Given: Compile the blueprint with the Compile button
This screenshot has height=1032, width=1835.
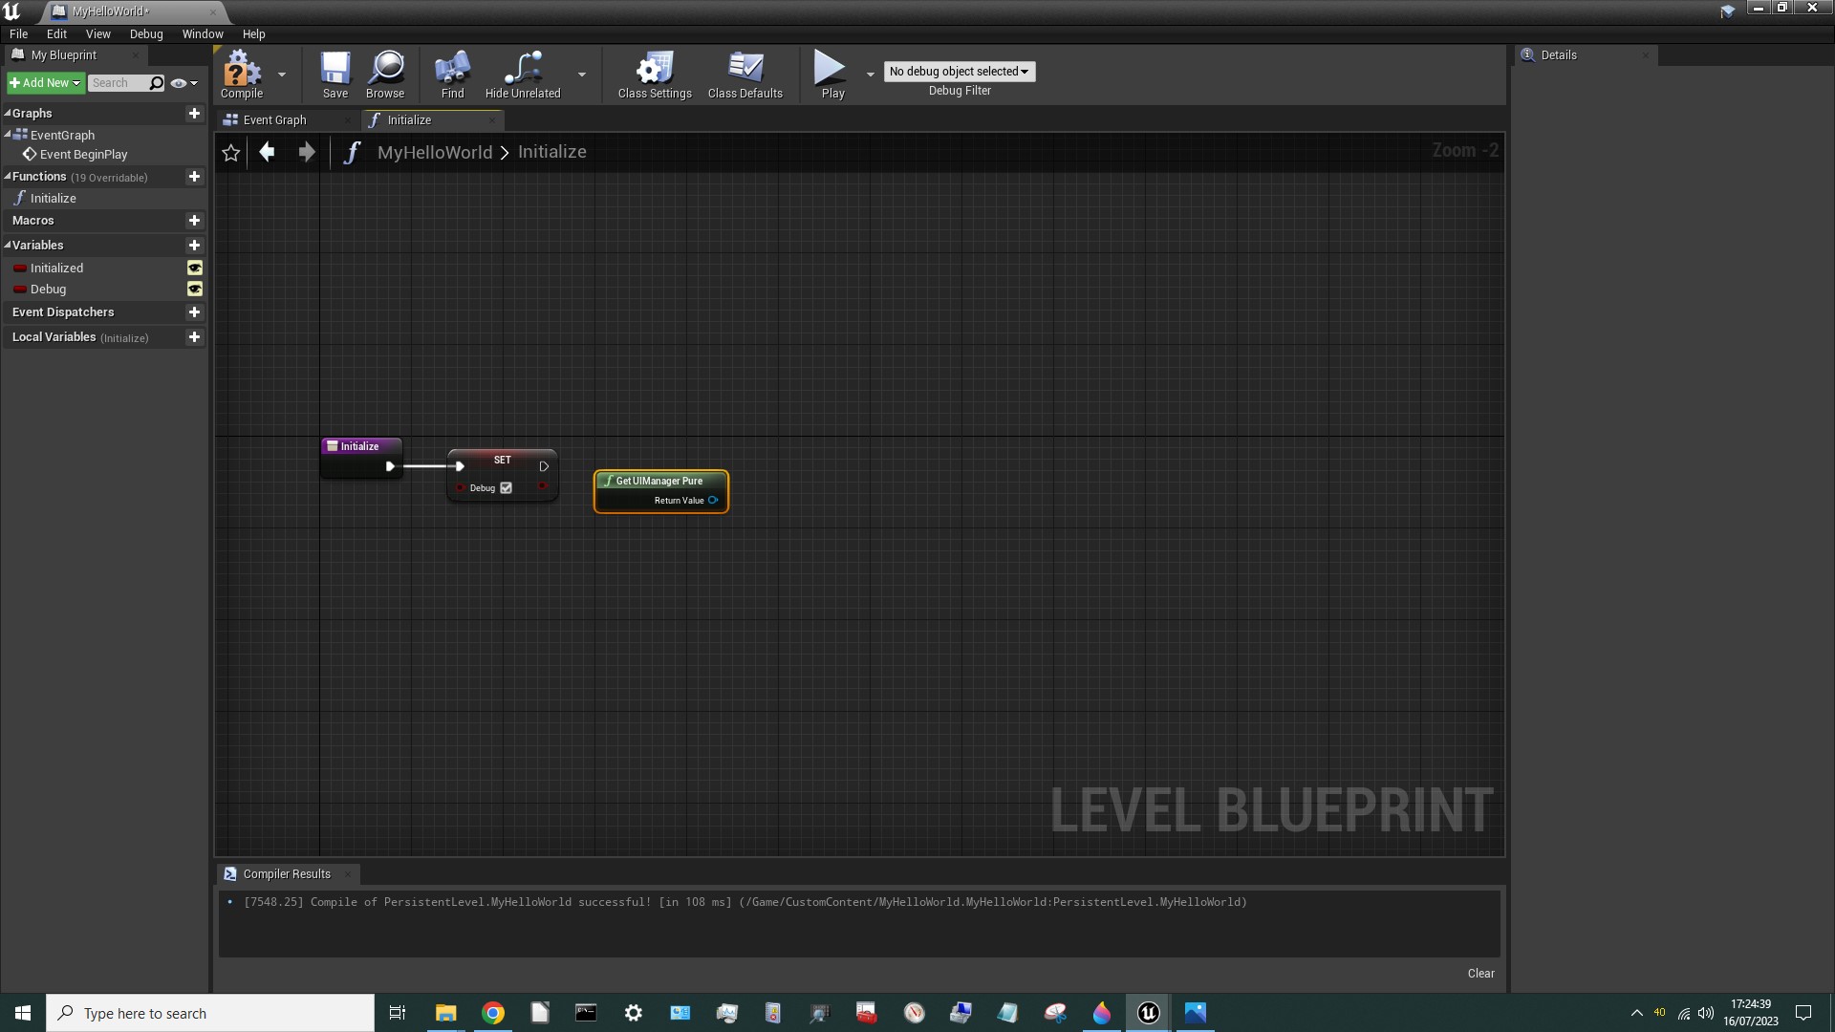Looking at the screenshot, I should [x=241, y=75].
